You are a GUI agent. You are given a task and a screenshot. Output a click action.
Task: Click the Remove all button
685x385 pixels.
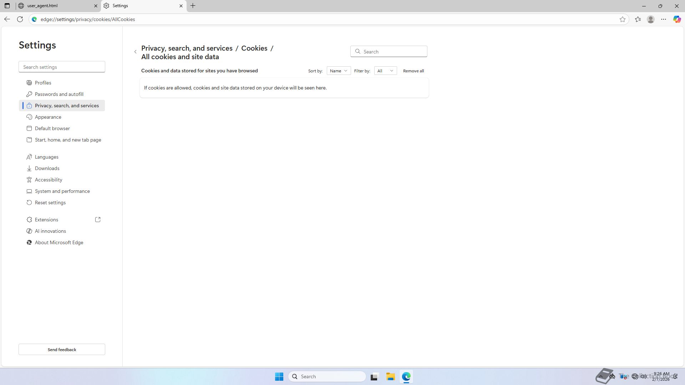(413, 71)
